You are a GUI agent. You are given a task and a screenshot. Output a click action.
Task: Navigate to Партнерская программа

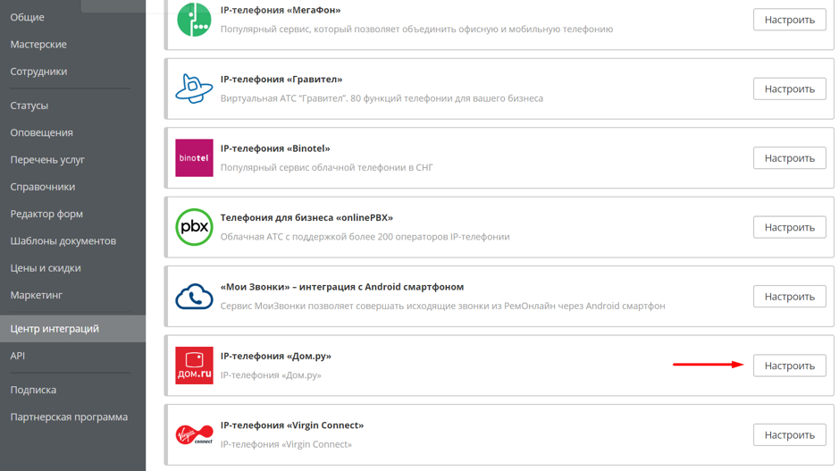click(x=69, y=417)
